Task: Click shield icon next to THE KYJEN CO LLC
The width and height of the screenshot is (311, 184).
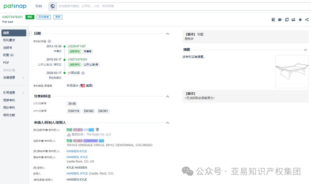Action: [x=97, y=130]
